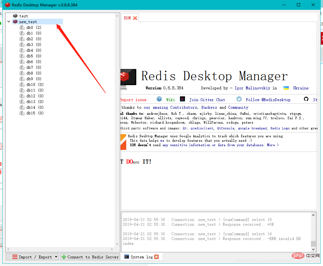Open the Report issue link

[x=134, y=100]
